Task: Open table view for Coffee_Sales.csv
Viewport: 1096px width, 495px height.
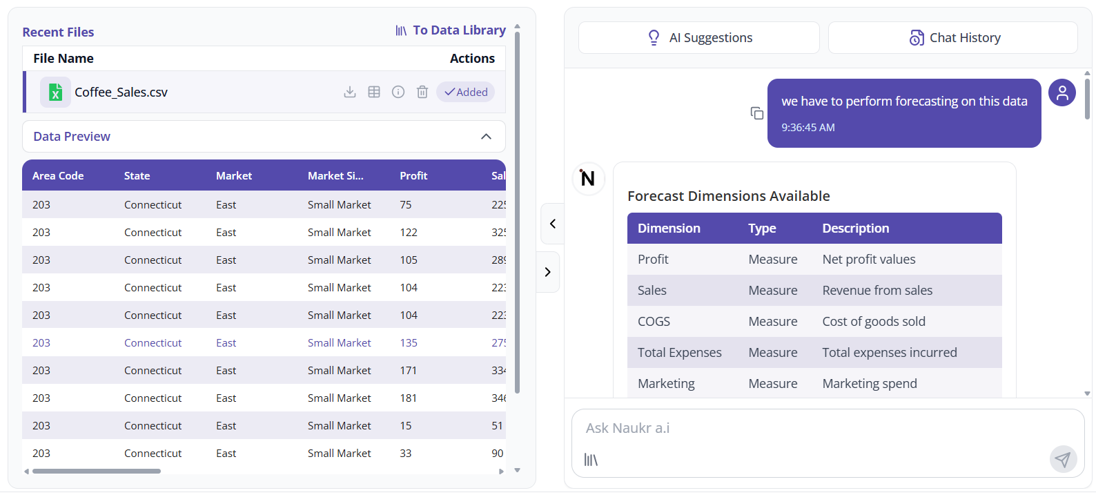Action: 374,92
